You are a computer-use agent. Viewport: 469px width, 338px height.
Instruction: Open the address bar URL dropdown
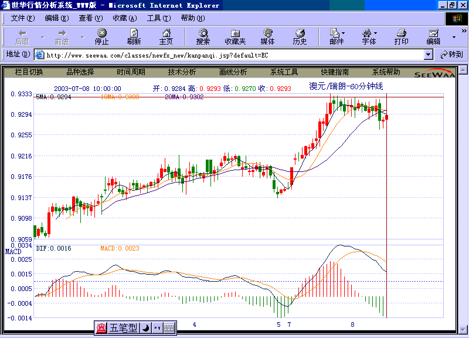click(x=429, y=55)
